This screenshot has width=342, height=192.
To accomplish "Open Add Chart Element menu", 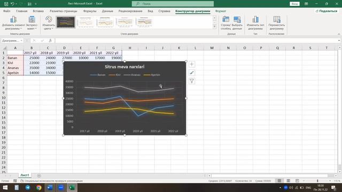I will [x=13, y=23].
